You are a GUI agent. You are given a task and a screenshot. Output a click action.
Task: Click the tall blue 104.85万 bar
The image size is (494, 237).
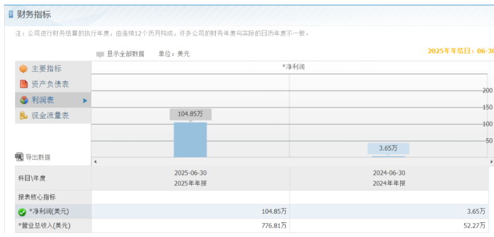pos(190,140)
